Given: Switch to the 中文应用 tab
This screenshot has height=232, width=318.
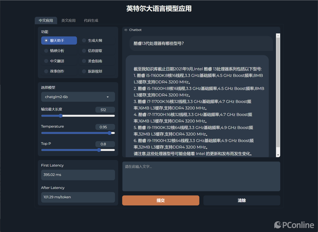Looking at the screenshot, I should click(46, 21).
